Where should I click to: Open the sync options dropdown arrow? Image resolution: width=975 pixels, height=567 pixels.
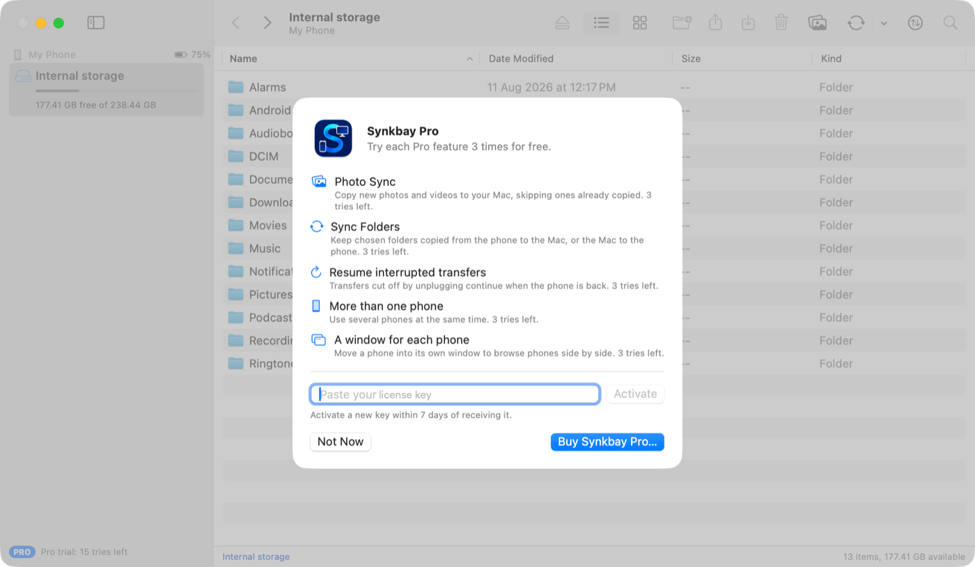pyautogui.click(x=884, y=24)
